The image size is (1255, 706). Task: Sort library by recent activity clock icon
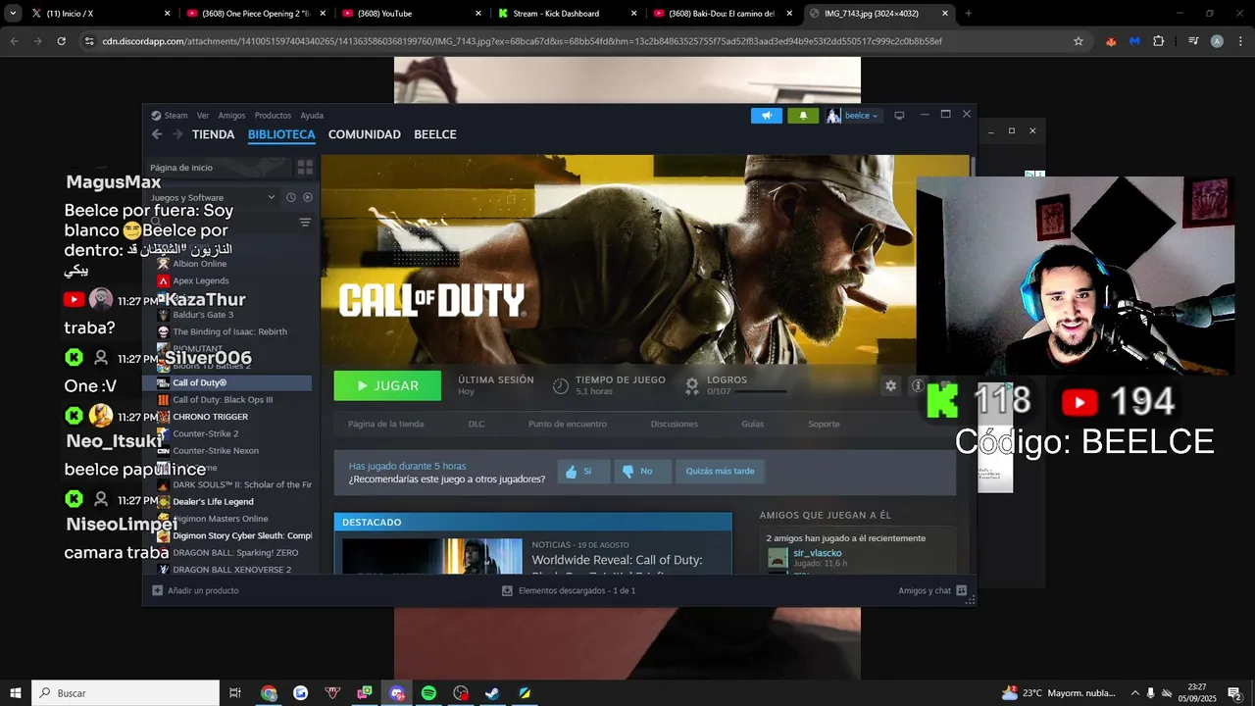(x=291, y=197)
